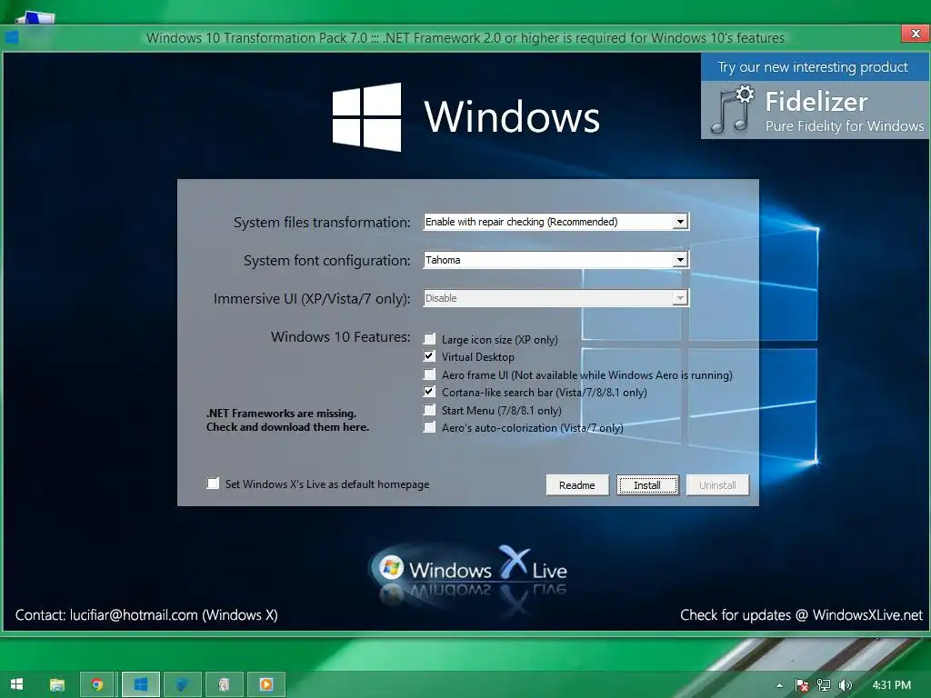The width and height of the screenshot is (931, 698).
Task: Set Windows X's Live as default homepage
Action: click(213, 484)
